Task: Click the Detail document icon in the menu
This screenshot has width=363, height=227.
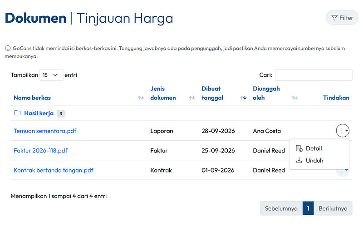Action: pyautogui.click(x=299, y=148)
